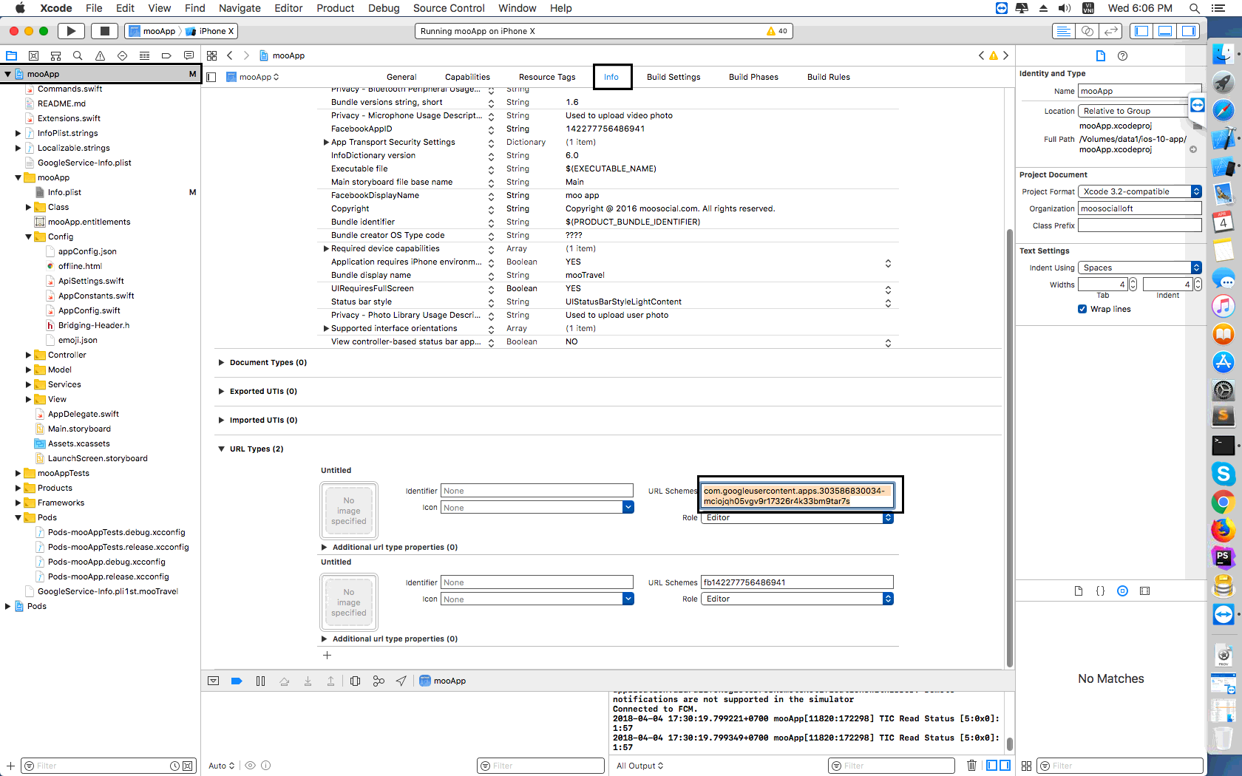Toggle the variables view pane
The image size is (1242, 776).
[x=992, y=766]
